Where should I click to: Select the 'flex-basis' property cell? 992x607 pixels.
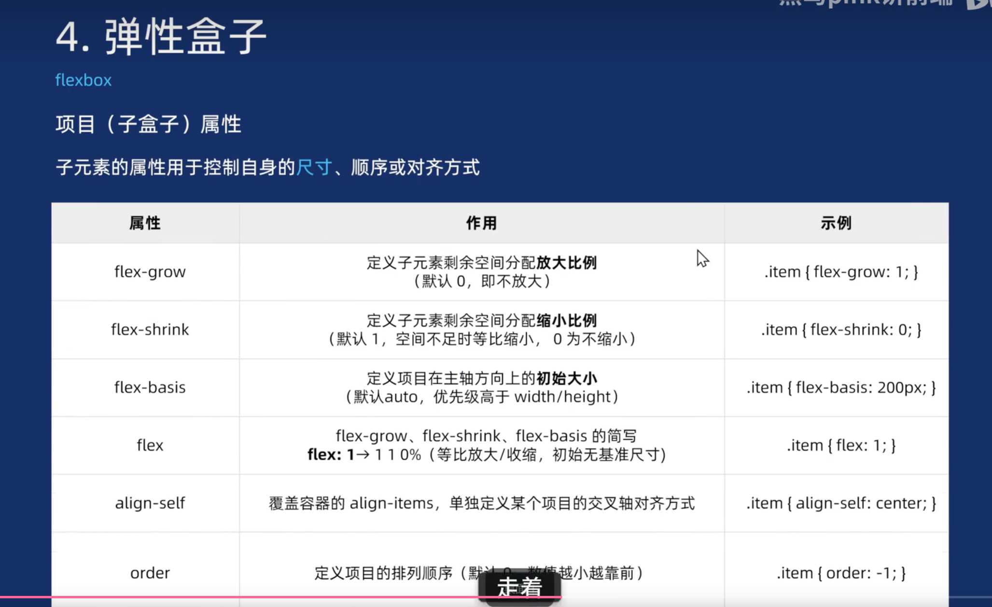[150, 387]
